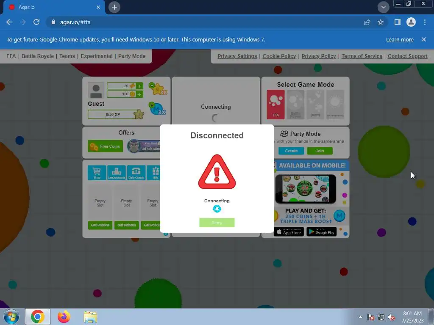Select the Battle Royale game mode card
Viewport: 434px width, 325px height.
(295, 105)
